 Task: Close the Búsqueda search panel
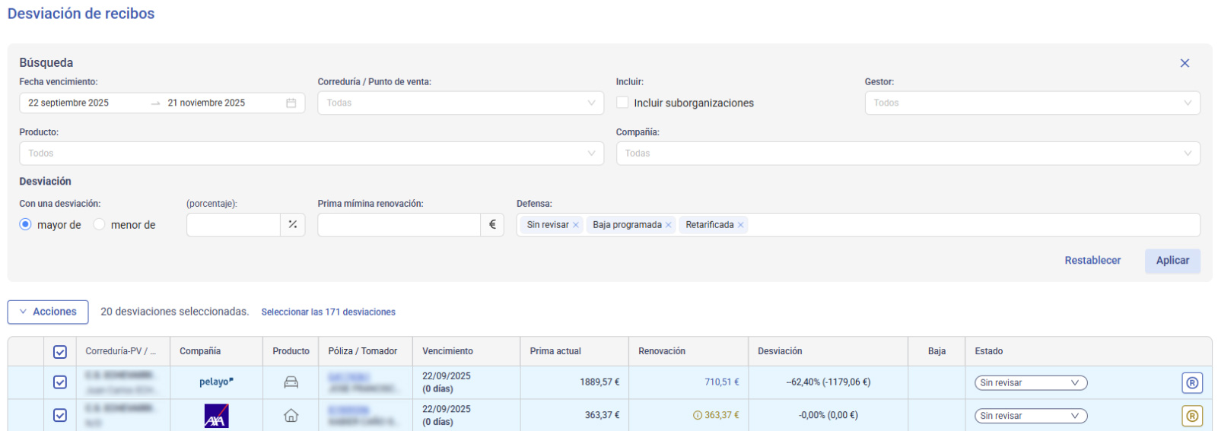[1184, 63]
